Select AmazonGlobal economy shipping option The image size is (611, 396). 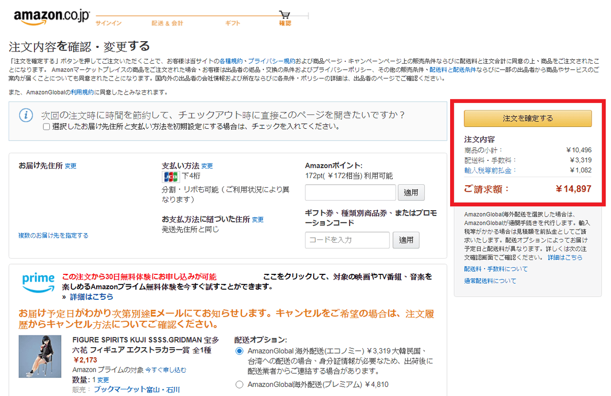[x=239, y=352]
